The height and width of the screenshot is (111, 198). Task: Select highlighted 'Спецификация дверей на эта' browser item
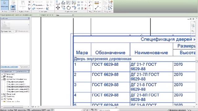tap(18, 87)
